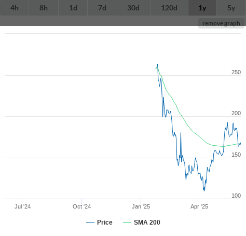Image resolution: width=246 pixels, height=236 pixels.
Task: Toggle the SMA 200 legend label
Action: (147, 223)
